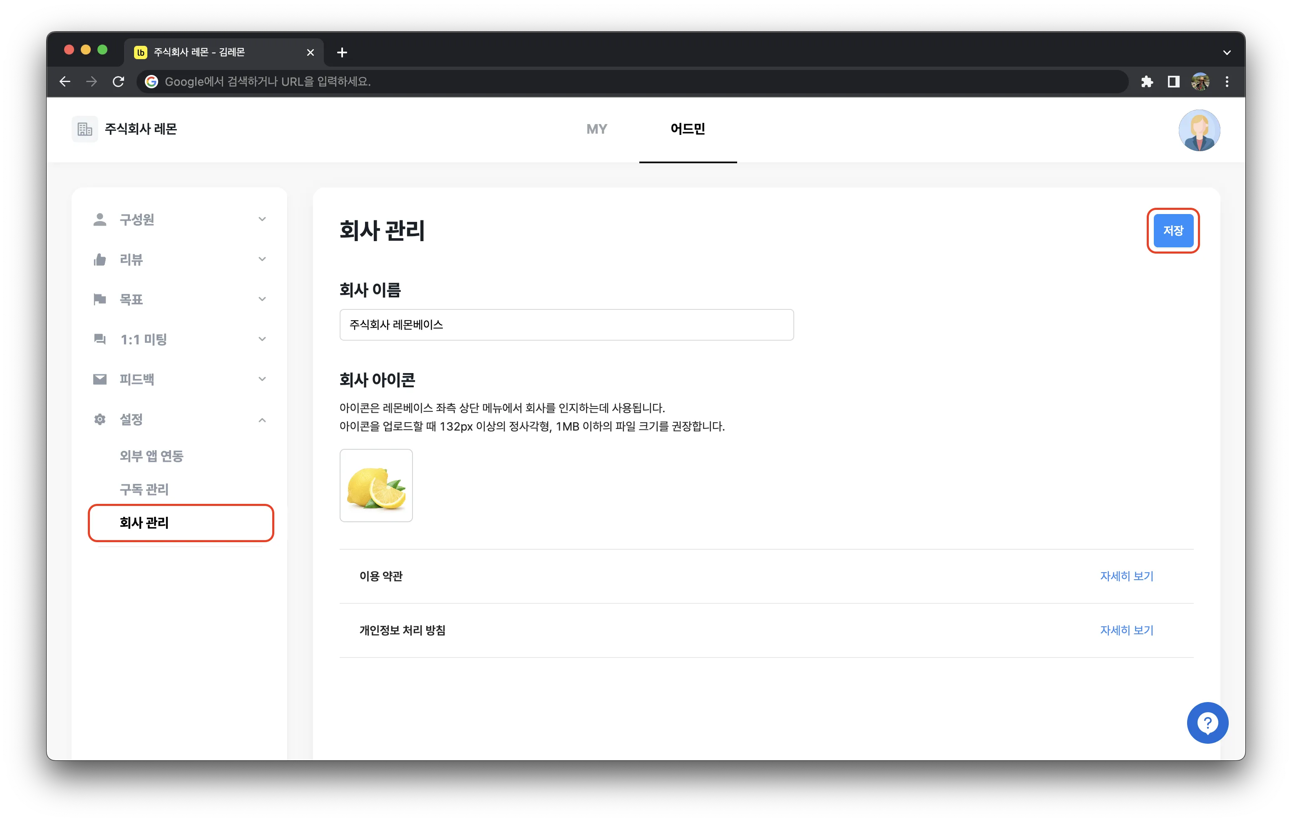Click the 리뷰 thumbs-up icon
Image resolution: width=1292 pixels, height=822 pixels.
point(100,260)
